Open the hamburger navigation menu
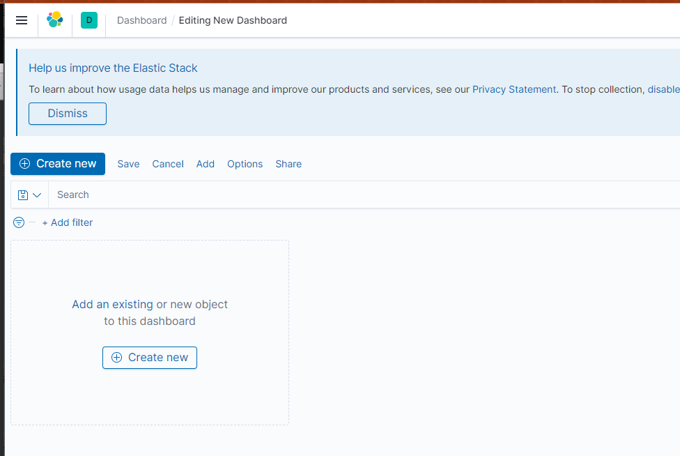 point(21,20)
